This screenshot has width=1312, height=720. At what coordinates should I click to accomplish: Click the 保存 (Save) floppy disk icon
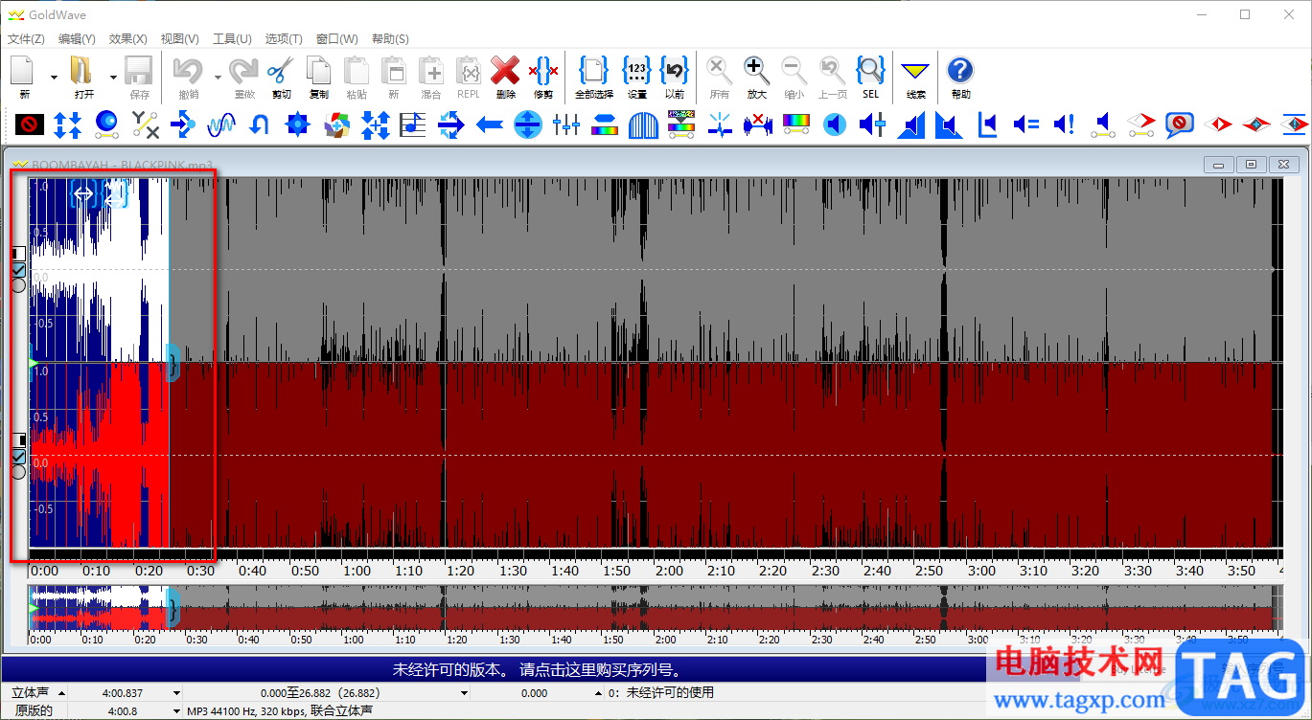coord(139,71)
